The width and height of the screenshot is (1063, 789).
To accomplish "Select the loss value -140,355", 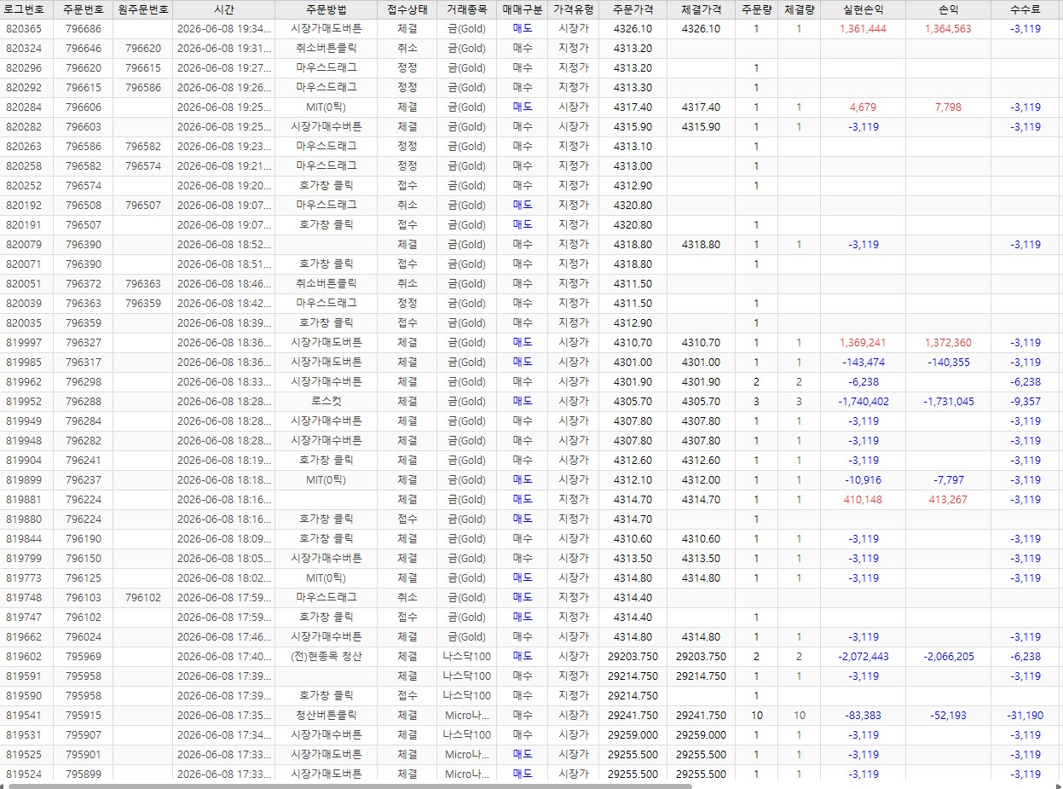I will (x=948, y=362).
